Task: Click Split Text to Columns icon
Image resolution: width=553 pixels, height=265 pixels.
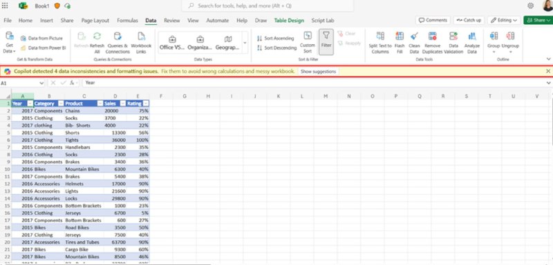Action: point(380,36)
